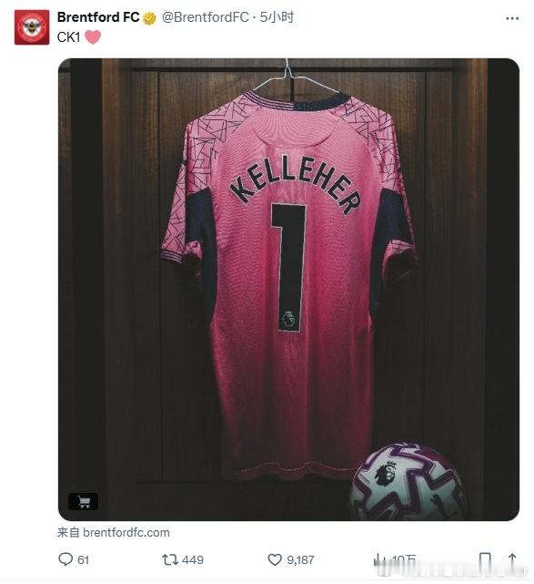Viewport: 534px width, 584px height.
Task: Click the pink heart emoji after CK1
Action: pos(93,37)
